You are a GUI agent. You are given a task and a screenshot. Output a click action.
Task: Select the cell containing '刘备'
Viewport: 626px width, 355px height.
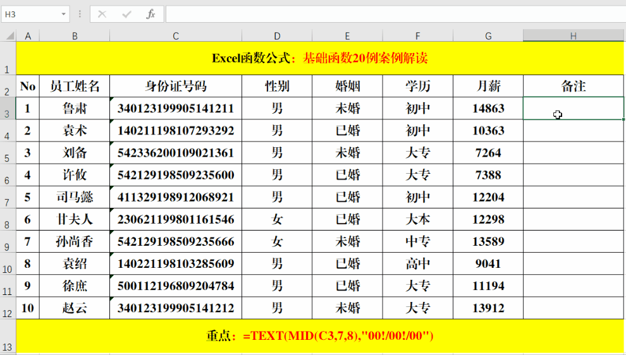(75, 153)
